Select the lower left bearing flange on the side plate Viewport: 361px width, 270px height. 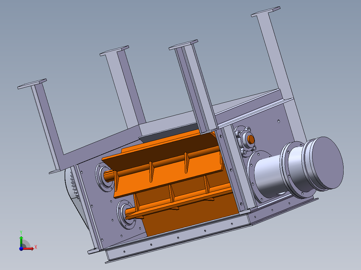(126, 215)
